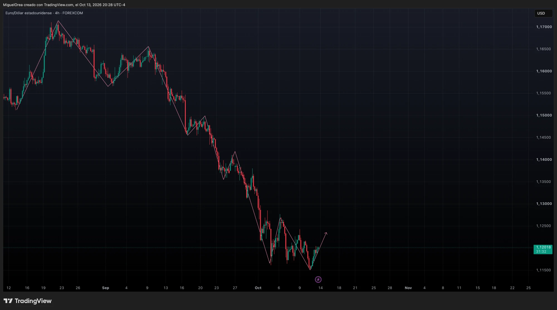Click the 27 date label on time axis
The width and height of the screenshot is (557, 310).
pyautogui.click(x=235, y=288)
